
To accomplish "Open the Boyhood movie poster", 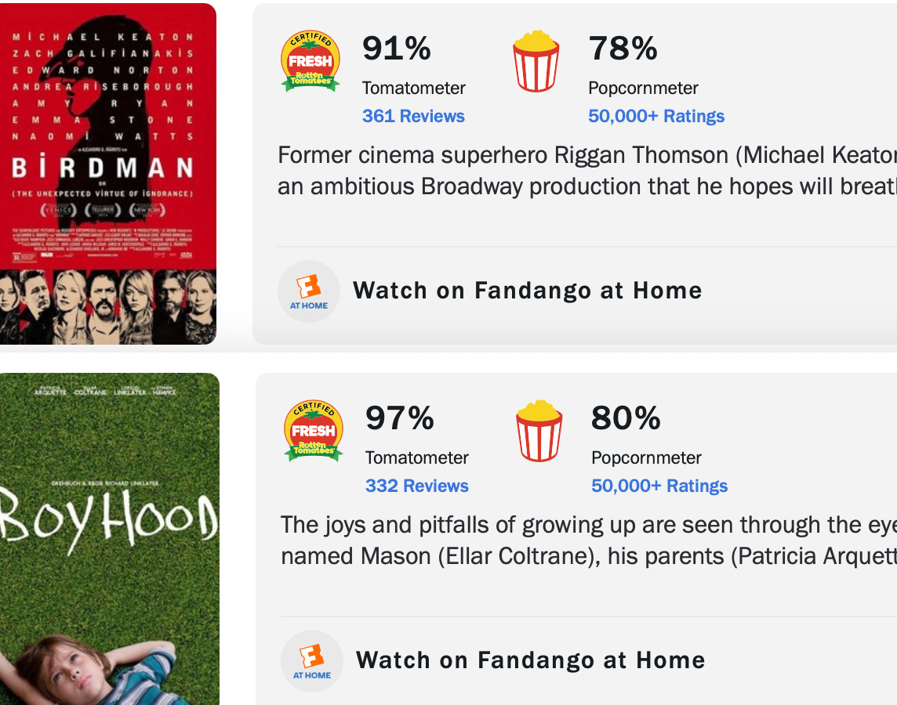I will tap(109, 539).
